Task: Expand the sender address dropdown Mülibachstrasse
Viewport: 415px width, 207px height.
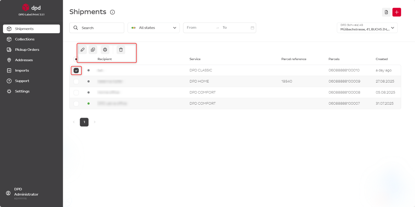Action: click(367, 28)
